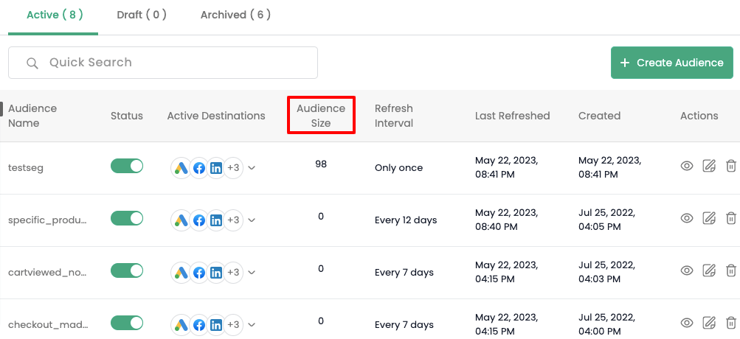Toggle status switch for cartviewed_no... audience
This screenshot has height=339, width=740.
click(x=127, y=270)
